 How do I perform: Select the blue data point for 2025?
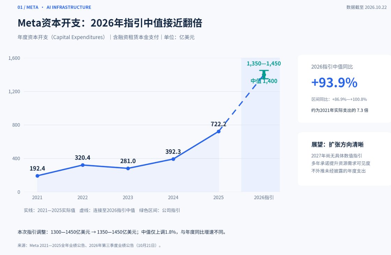coord(219,132)
